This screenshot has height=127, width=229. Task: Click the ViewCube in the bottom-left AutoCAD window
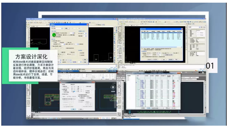[x=113, y=87]
